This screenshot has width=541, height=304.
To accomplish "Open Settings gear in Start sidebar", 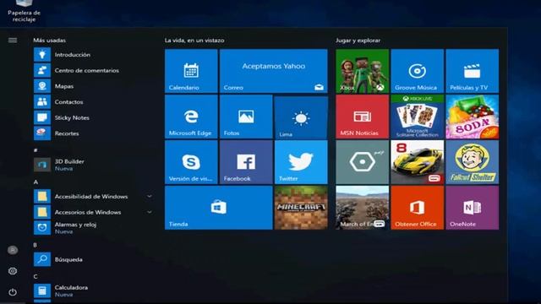I will 13,271.
